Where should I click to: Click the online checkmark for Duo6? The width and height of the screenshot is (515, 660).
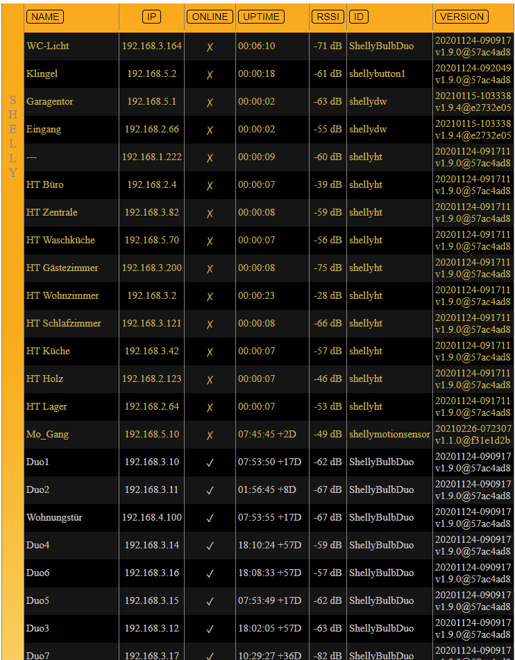(x=210, y=573)
